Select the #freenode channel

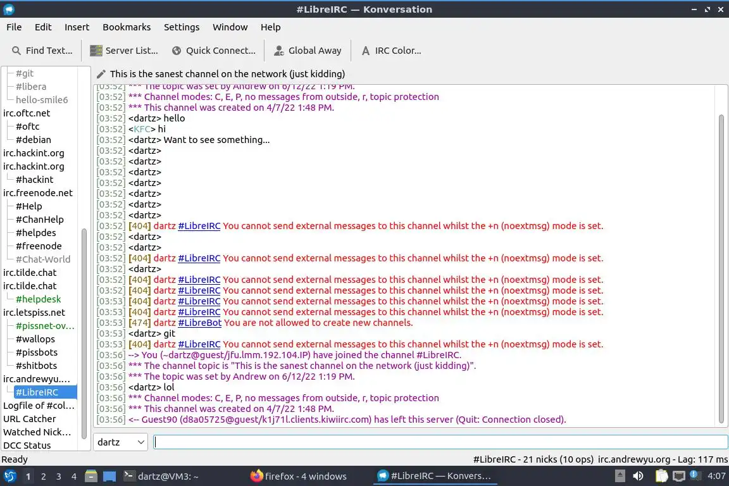point(39,246)
